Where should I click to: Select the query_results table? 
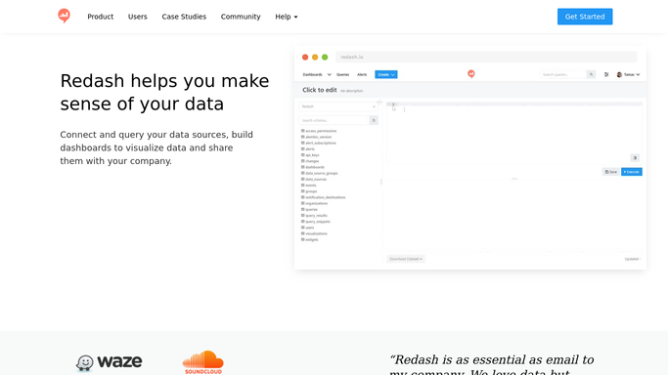point(316,216)
